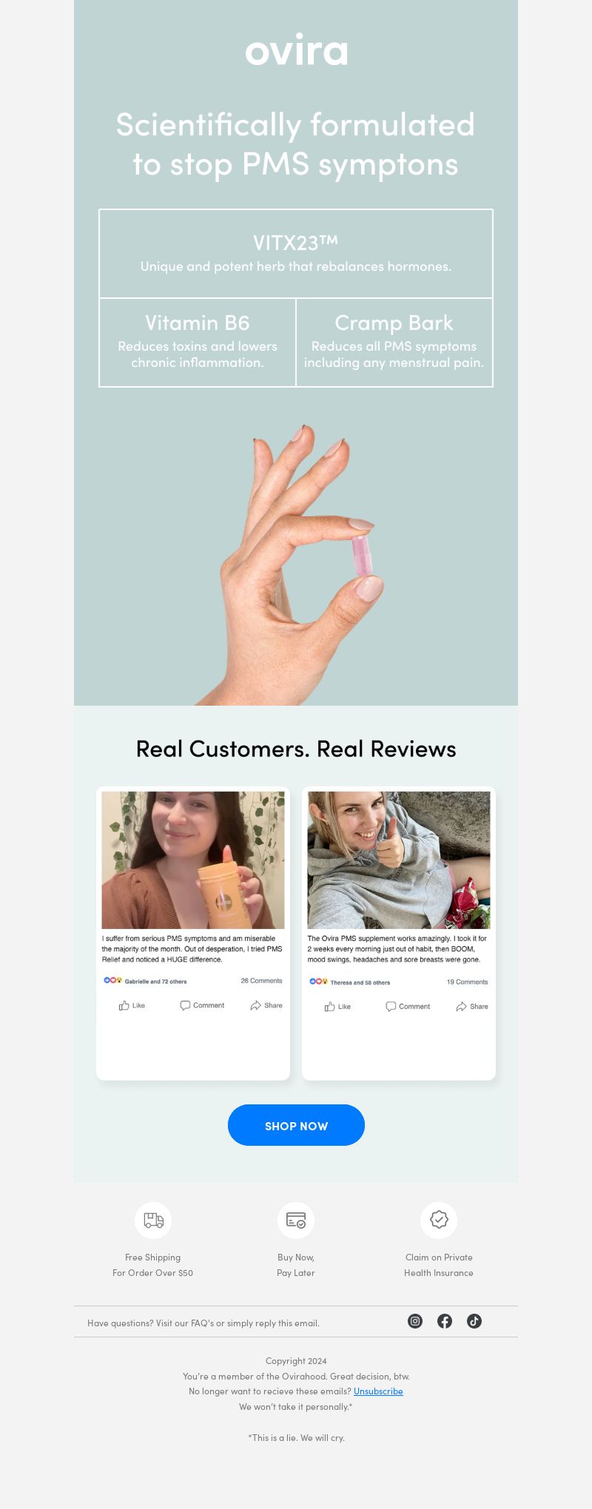
Task: Click the Unsubscribe link
Action: coord(378,1391)
